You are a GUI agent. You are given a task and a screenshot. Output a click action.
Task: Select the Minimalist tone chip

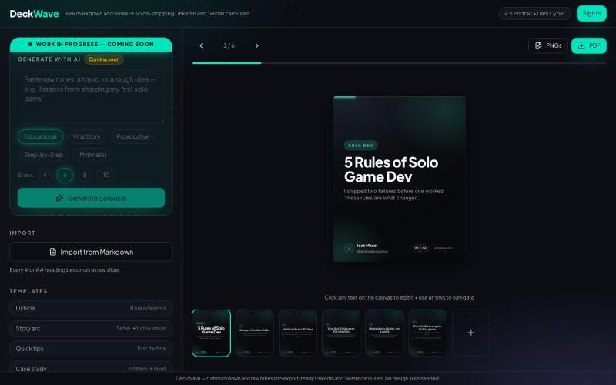click(92, 155)
